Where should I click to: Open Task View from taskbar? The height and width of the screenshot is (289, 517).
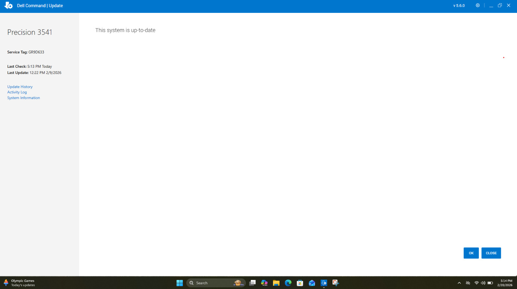252,283
